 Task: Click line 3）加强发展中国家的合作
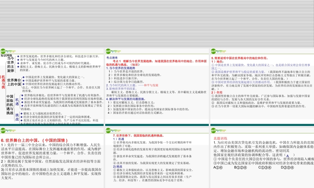point(149,109)
